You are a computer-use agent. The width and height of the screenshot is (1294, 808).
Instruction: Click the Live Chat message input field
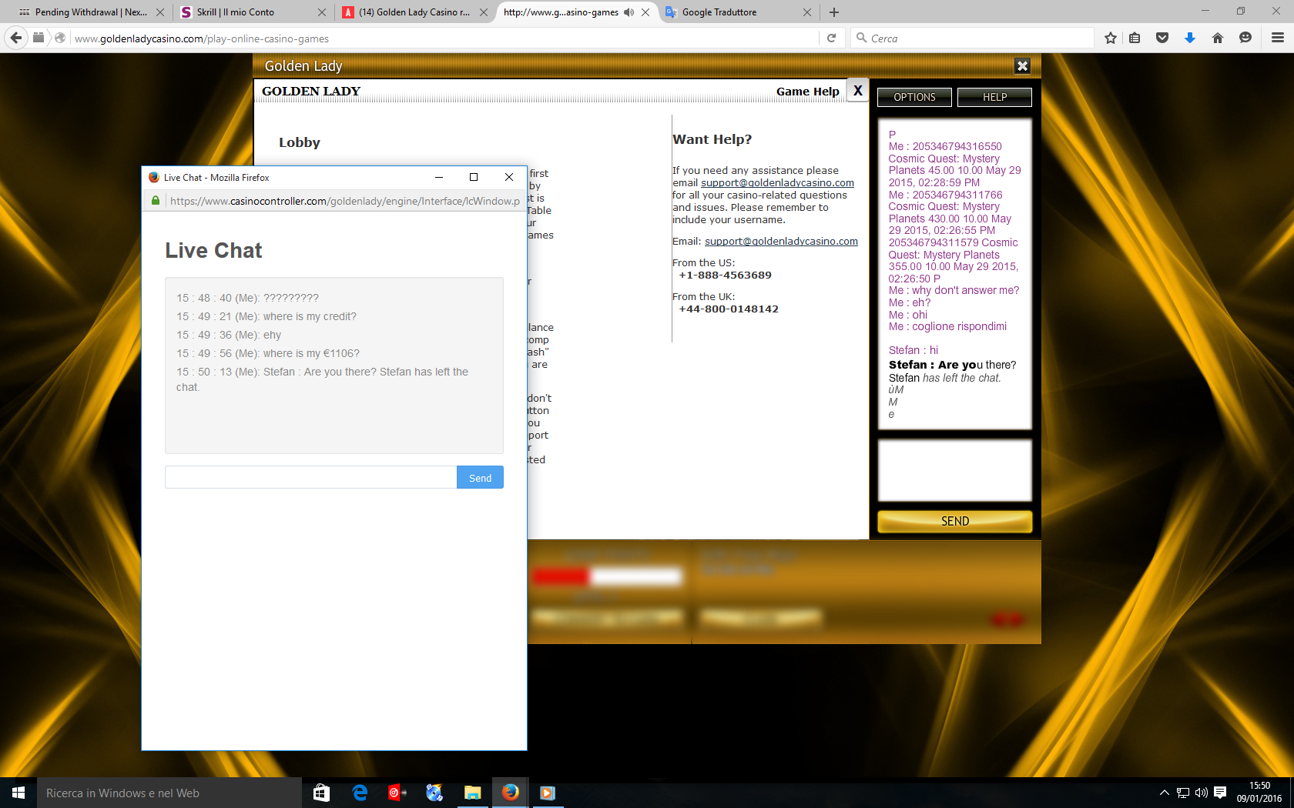tap(311, 477)
